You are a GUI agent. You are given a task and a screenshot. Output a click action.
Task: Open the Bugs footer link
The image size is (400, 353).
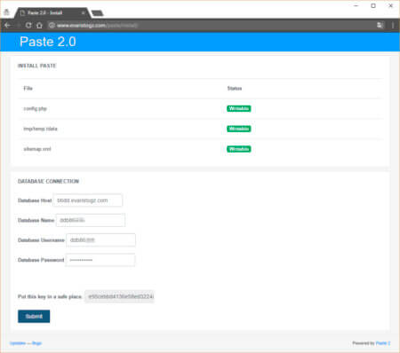[36, 343]
